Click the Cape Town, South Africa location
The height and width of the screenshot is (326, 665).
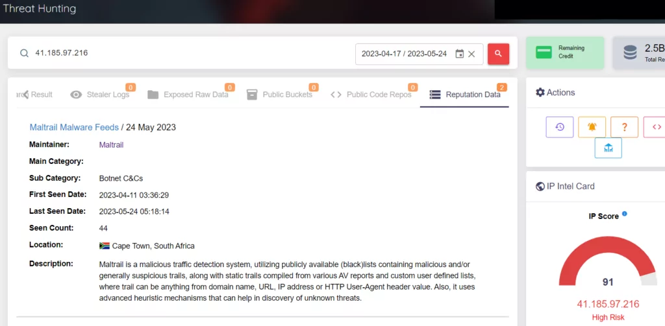(x=153, y=246)
